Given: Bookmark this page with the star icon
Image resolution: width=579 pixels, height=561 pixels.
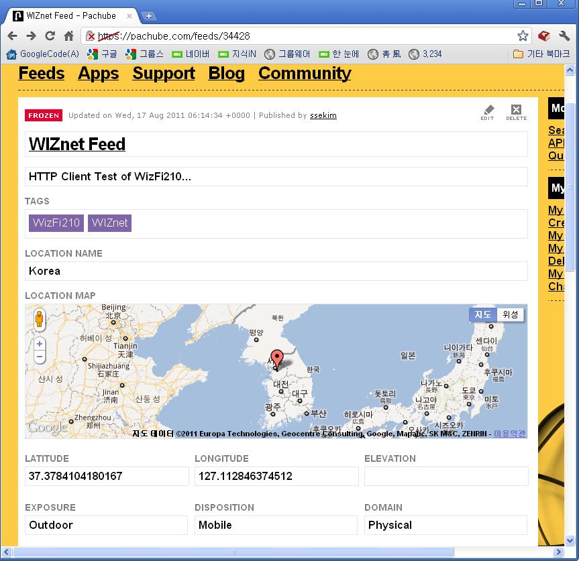Looking at the screenshot, I should point(523,36).
